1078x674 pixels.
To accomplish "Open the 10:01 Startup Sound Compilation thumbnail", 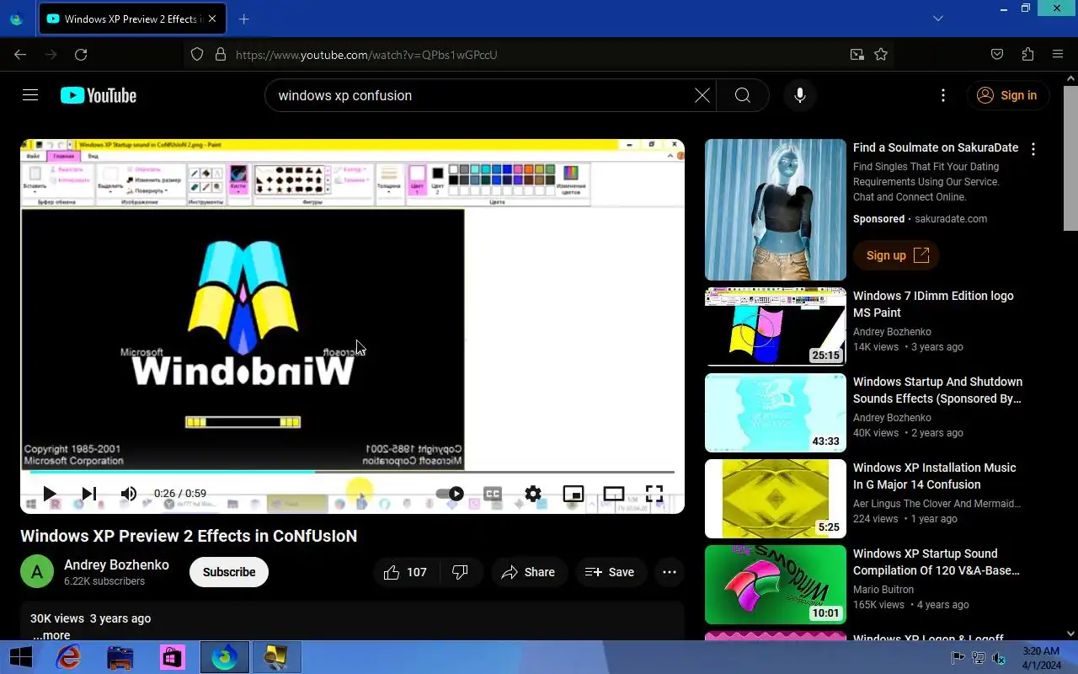I will click(x=776, y=585).
